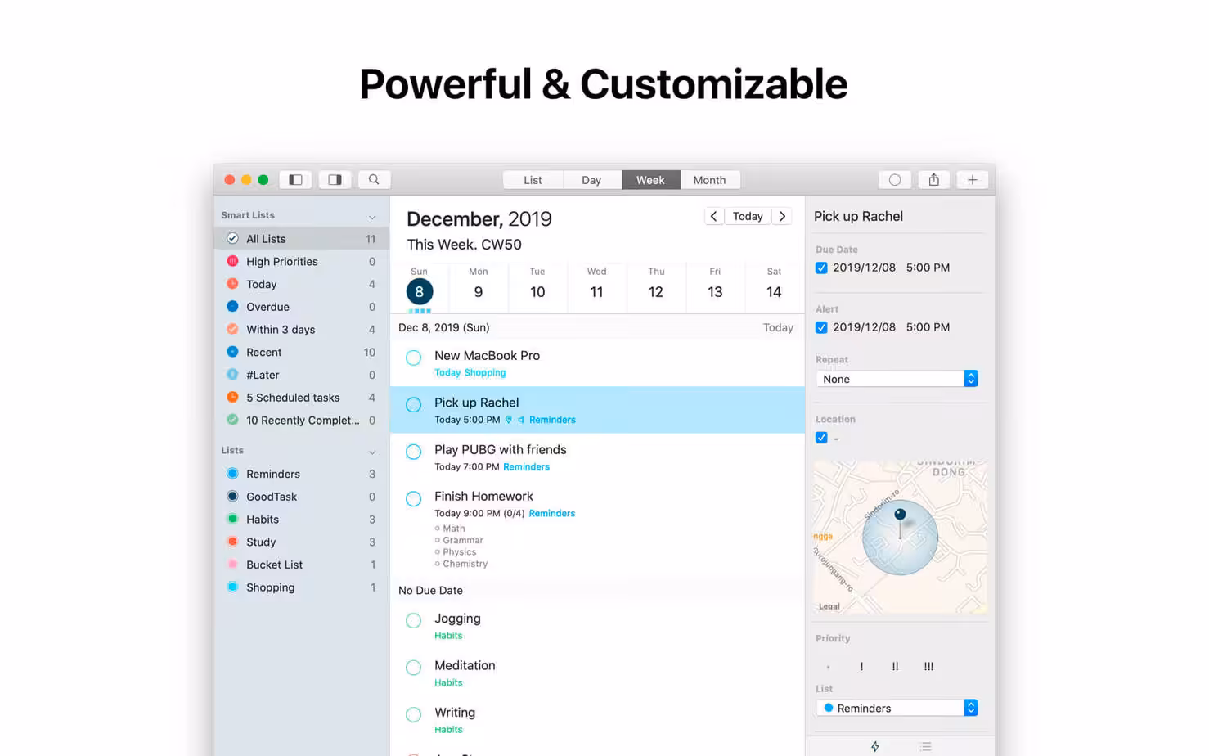Toggle the left sidebar panel icon
The image size is (1209, 756).
point(295,180)
